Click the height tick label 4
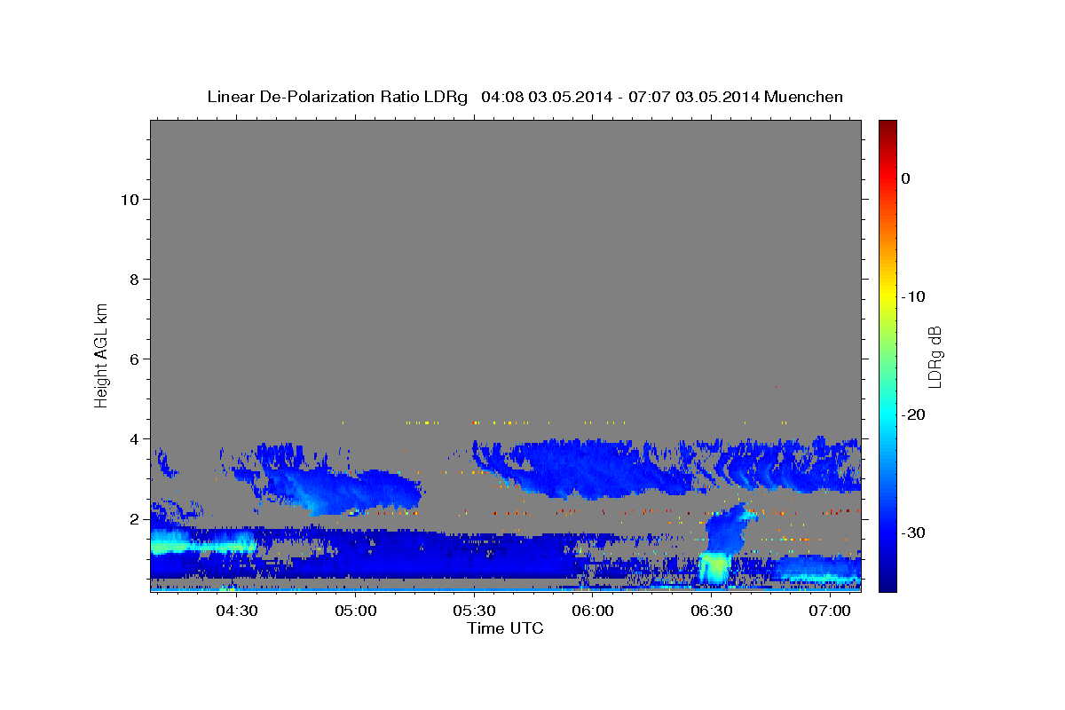Viewport: 1065px width, 710px height. point(133,439)
